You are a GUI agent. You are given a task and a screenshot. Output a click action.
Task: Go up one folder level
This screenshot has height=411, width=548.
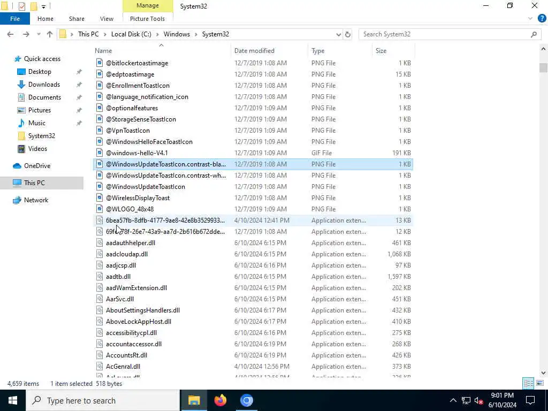[x=50, y=34]
